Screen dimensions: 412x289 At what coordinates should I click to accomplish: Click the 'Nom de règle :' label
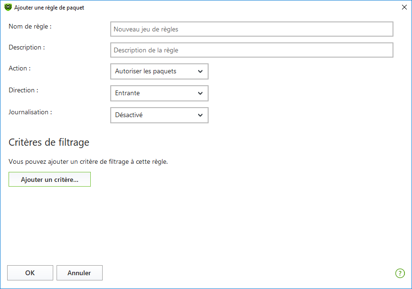(30, 26)
